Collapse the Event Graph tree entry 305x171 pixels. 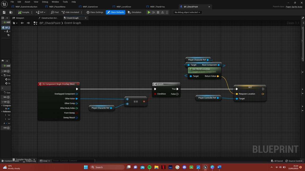tap(2, 75)
